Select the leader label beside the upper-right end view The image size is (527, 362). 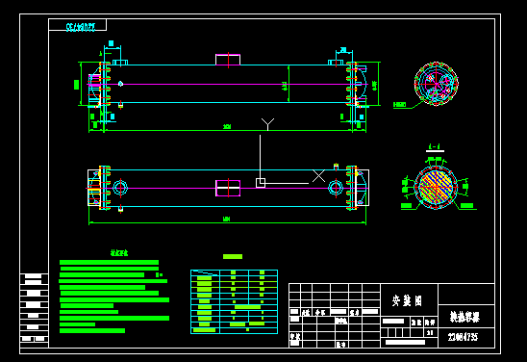tap(400, 105)
